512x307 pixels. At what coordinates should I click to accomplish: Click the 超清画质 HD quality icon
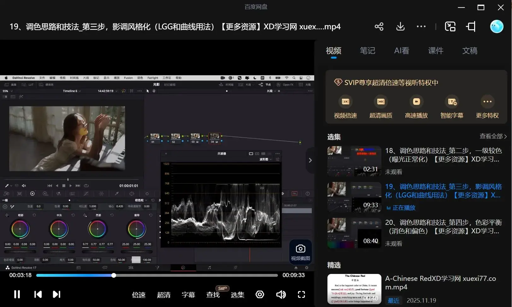381,102
